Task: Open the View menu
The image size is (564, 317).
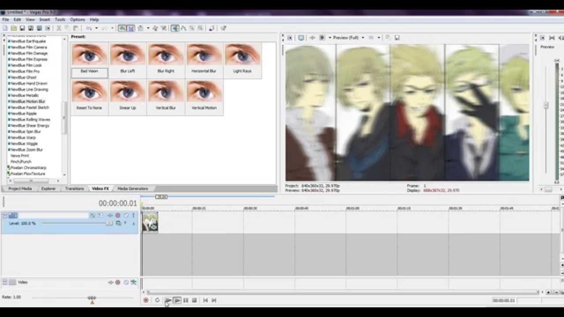Action: [x=30, y=20]
